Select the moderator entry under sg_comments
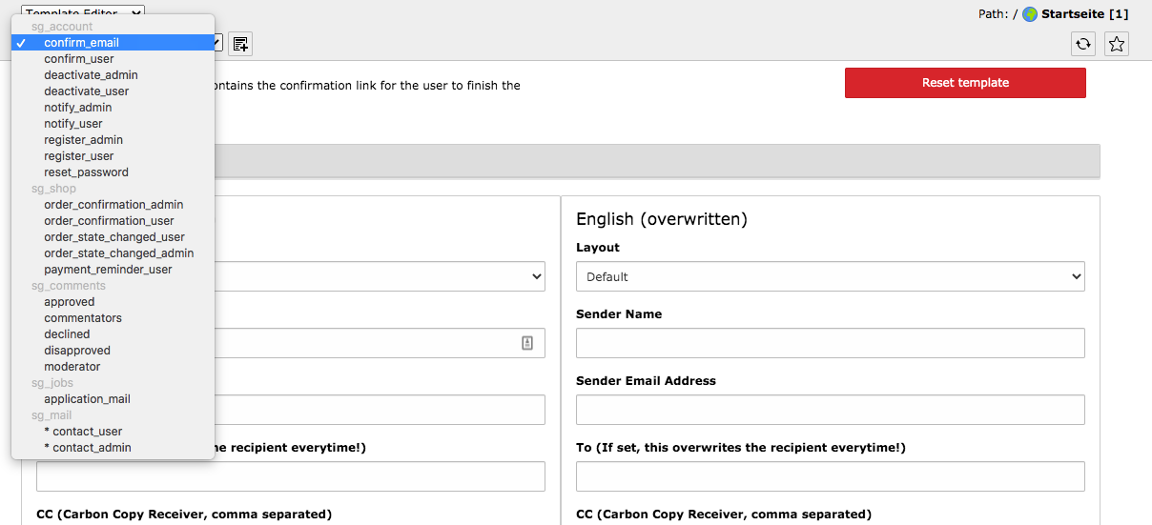The image size is (1152, 525). point(72,367)
